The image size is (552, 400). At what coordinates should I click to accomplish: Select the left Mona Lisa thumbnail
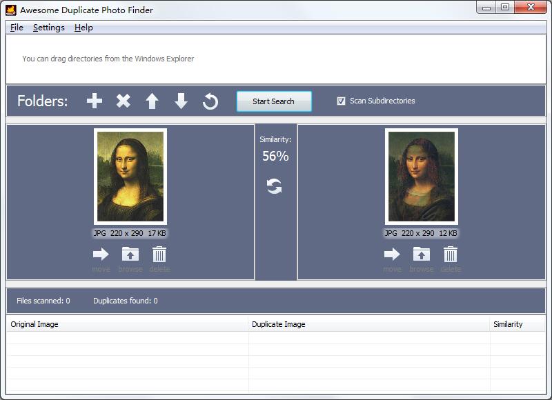tap(130, 177)
